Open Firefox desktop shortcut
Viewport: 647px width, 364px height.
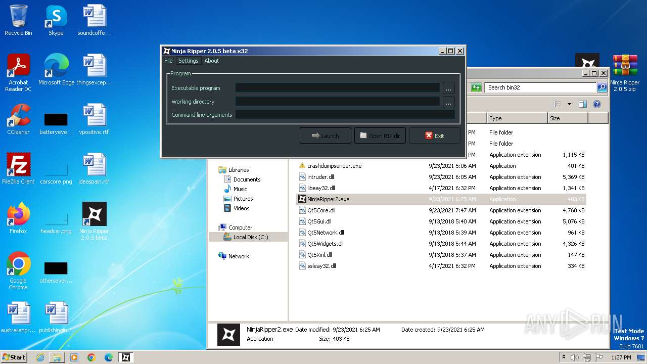point(18,218)
